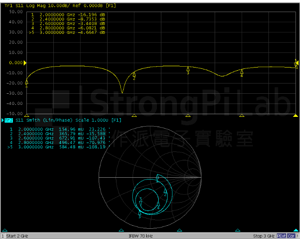Screen dimensions: 300x239
Task: Click the yellow 0.000 reference level arrow
Action: 25,63
